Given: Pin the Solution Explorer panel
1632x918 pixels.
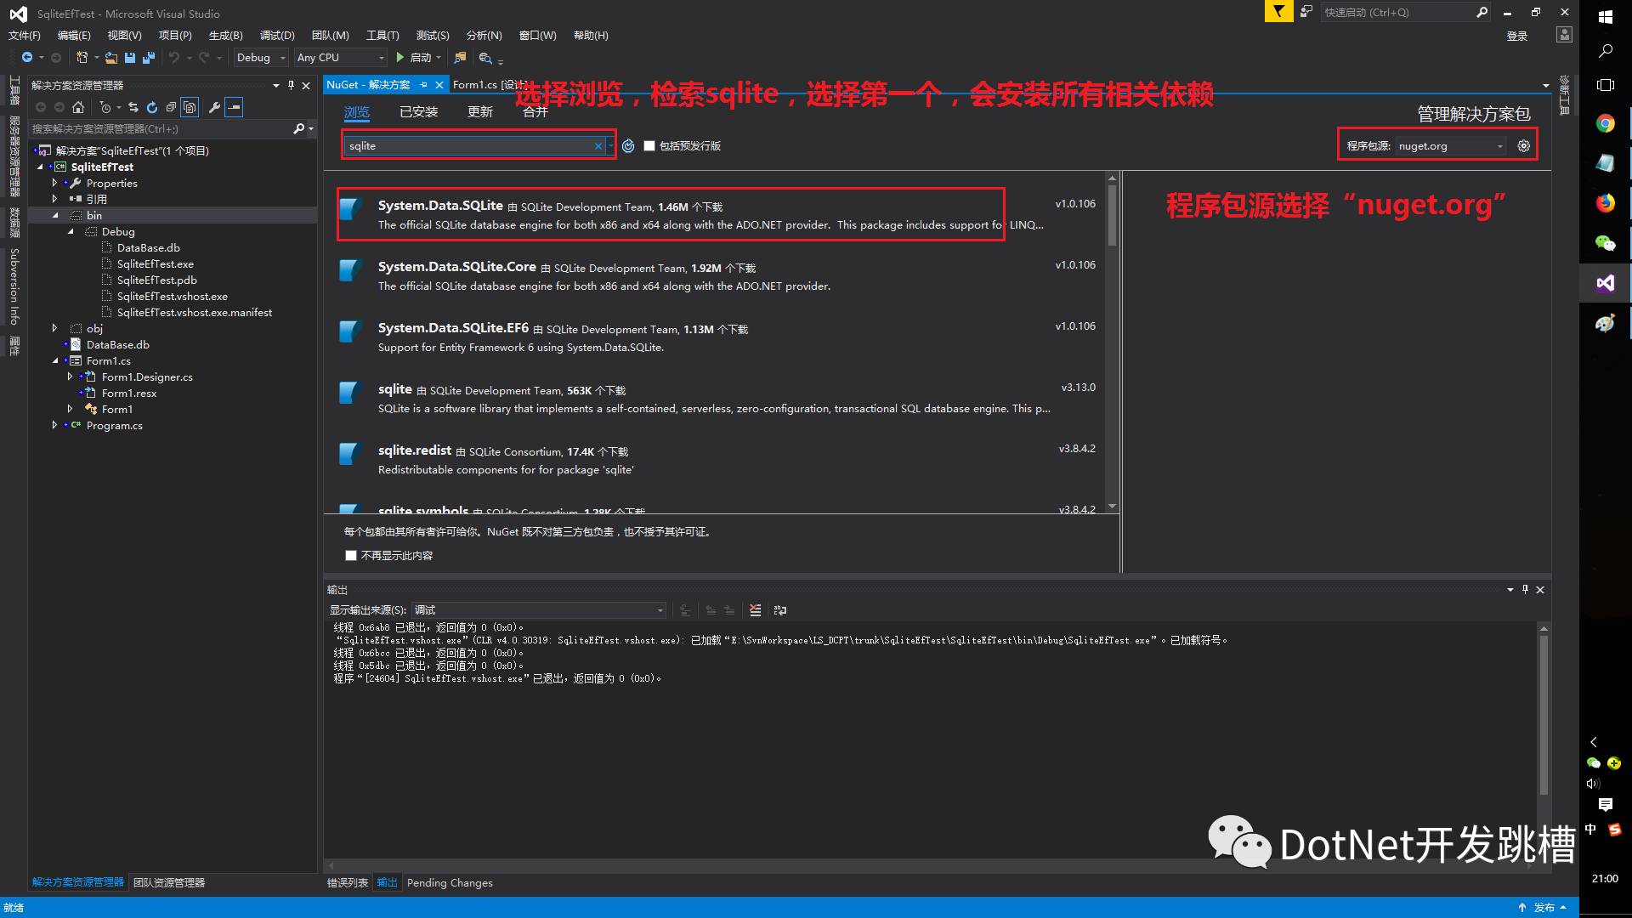Looking at the screenshot, I should pyautogui.click(x=291, y=85).
